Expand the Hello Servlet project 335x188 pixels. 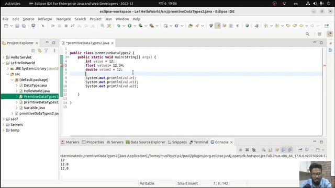pyautogui.click(x=4, y=57)
